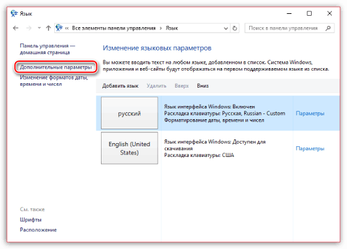Screen dimensions: 347x249
Task: Open "Панель управления — домашняя страница" link
Action: pyautogui.click(x=47, y=49)
